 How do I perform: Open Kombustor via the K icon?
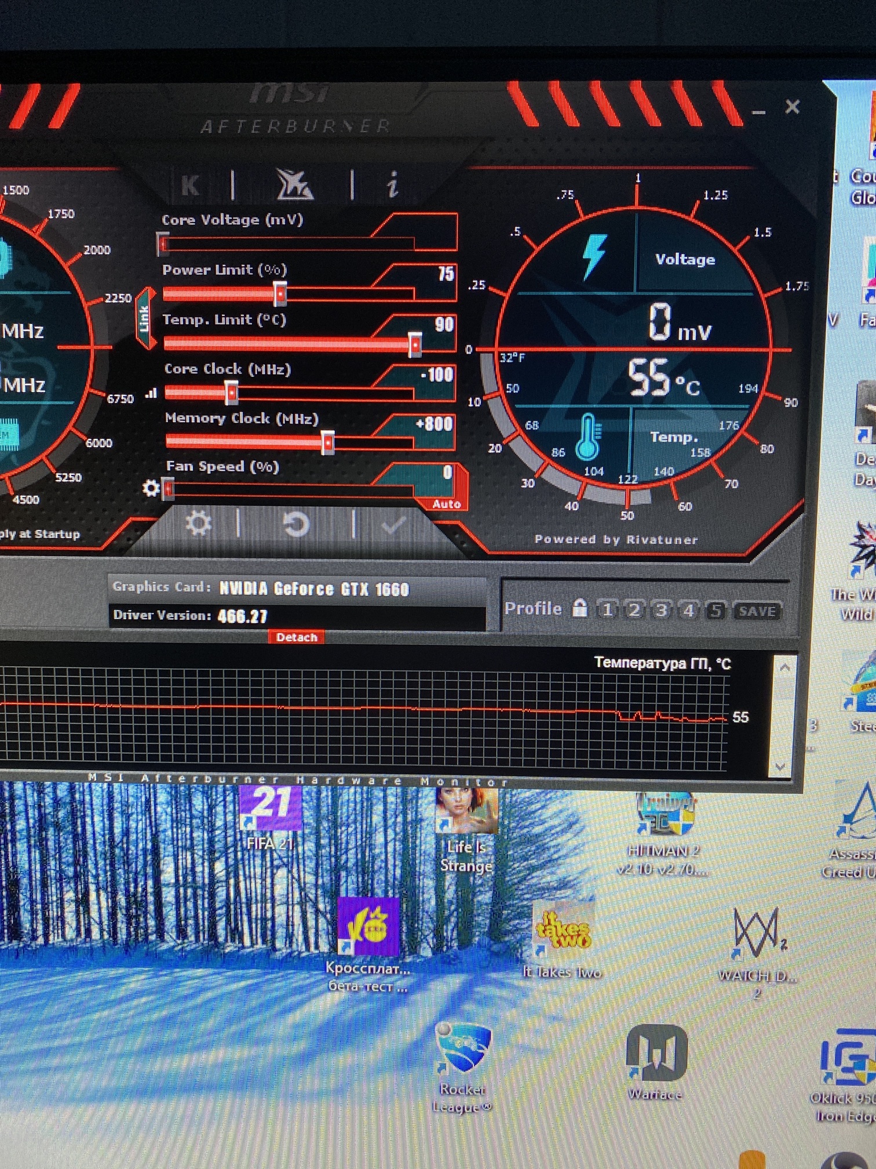(x=190, y=186)
